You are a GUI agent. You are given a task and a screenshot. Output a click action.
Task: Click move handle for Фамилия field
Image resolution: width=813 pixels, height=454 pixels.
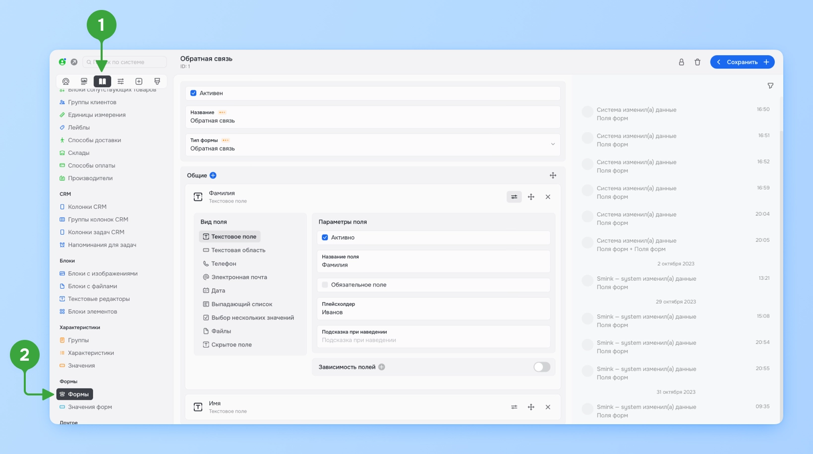[531, 197]
